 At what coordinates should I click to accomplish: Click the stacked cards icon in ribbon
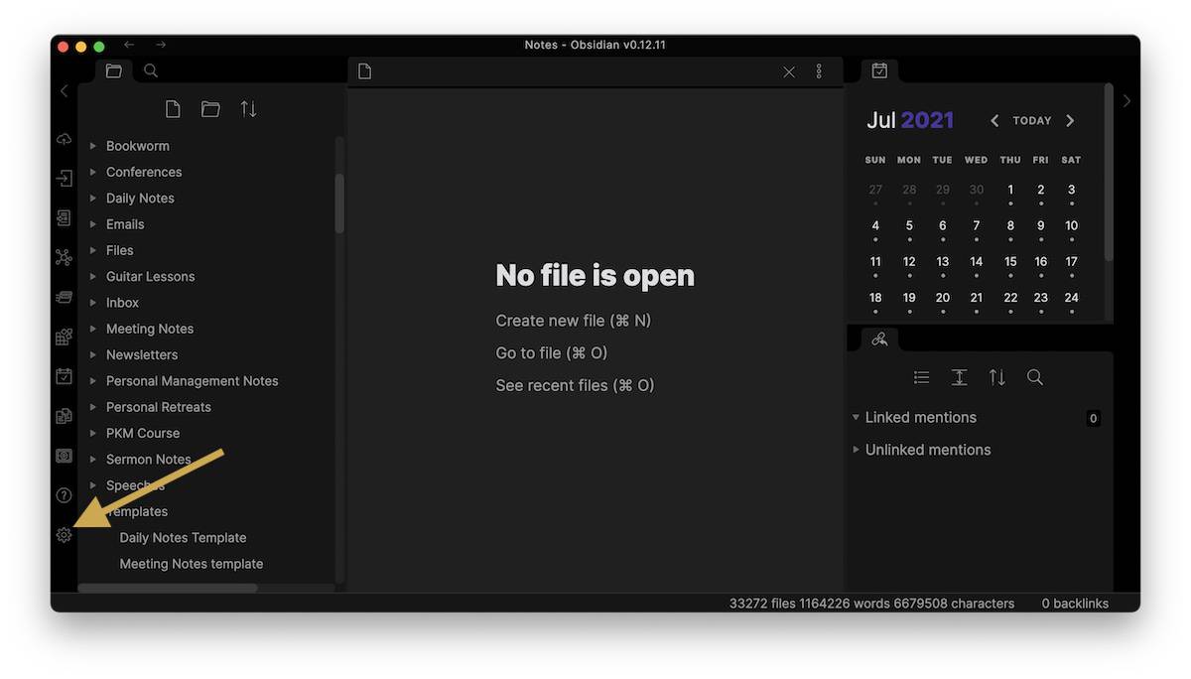click(x=64, y=297)
